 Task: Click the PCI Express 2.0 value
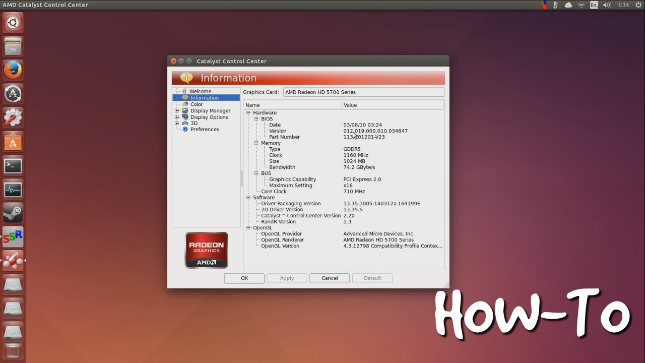tap(362, 179)
